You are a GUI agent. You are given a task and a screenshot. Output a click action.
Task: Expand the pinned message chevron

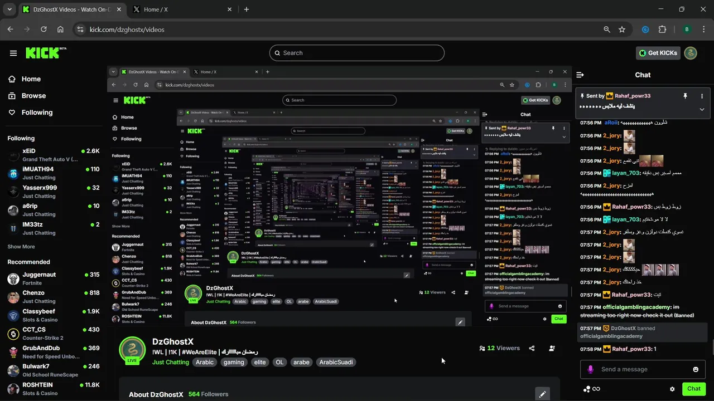coord(702,109)
